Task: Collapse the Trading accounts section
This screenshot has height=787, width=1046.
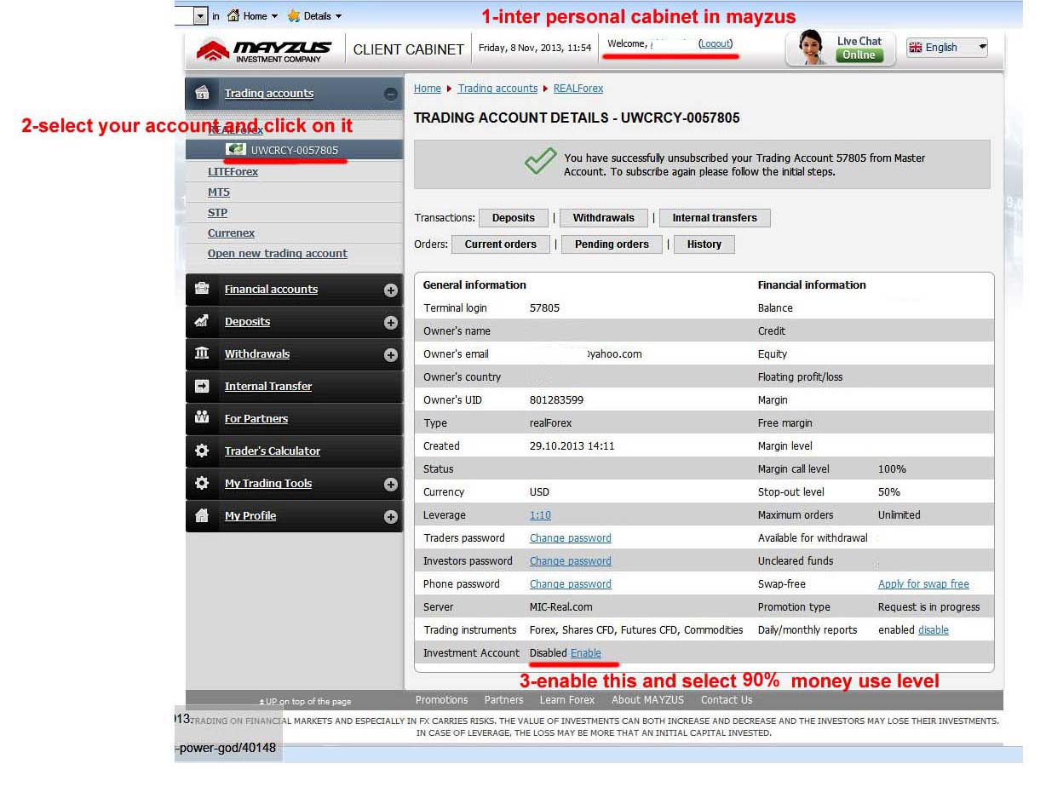Action: 391,95
